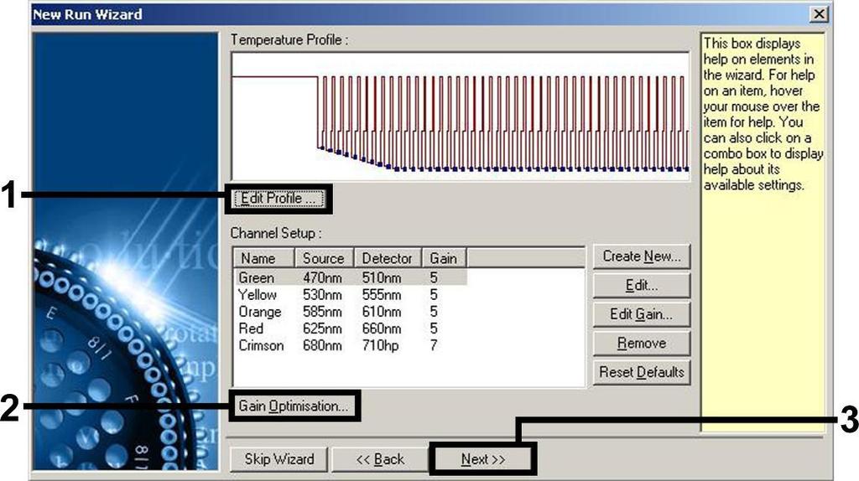
Task: Click the 530nm source value
Action: pyautogui.click(x=322, y=295)
